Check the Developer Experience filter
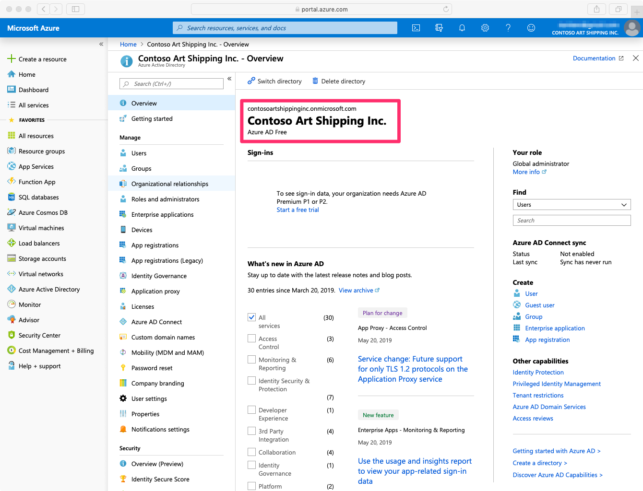The image size is (643, 491). pos(251,410)
